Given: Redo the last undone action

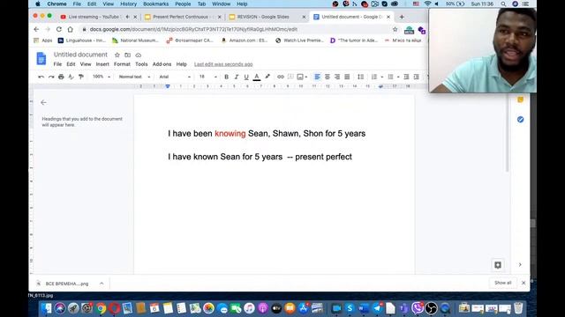Looking at the screenshot, I should 51,77.
